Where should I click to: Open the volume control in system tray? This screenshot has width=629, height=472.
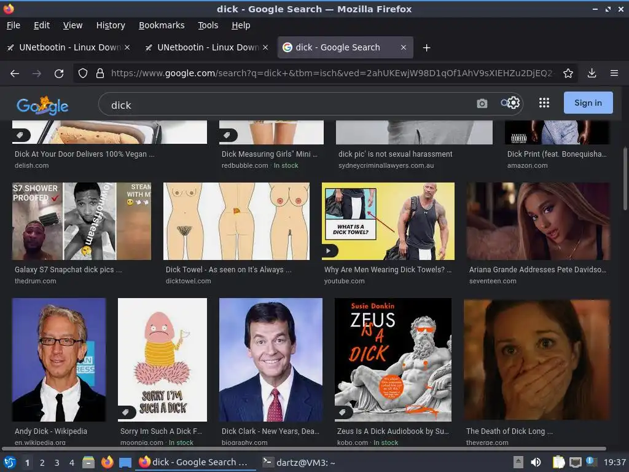pyautogui.click(x=536, y=462)
